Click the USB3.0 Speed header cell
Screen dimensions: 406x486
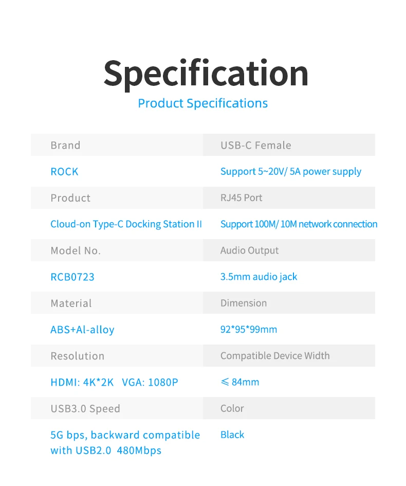click(117, 408)
